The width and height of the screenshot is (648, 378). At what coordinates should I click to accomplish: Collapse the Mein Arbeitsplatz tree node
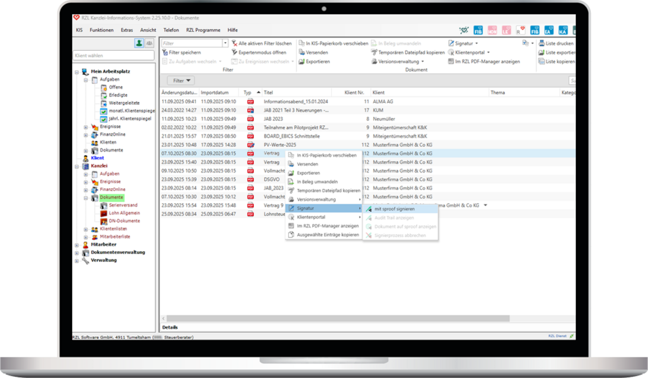(77, 72)
